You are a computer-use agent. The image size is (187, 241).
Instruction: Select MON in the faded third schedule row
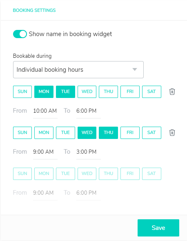[x=44, y=174]
